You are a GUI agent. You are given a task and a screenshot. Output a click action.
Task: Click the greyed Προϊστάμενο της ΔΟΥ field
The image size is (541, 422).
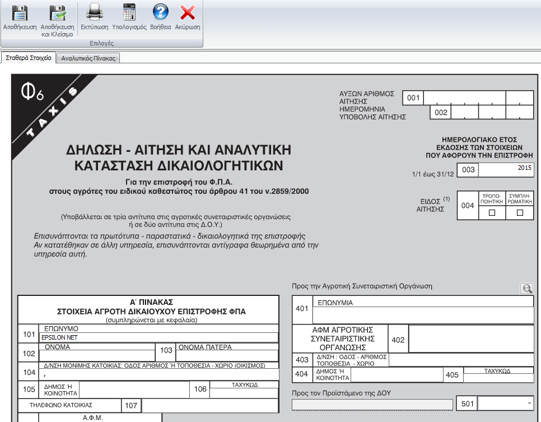372,405
